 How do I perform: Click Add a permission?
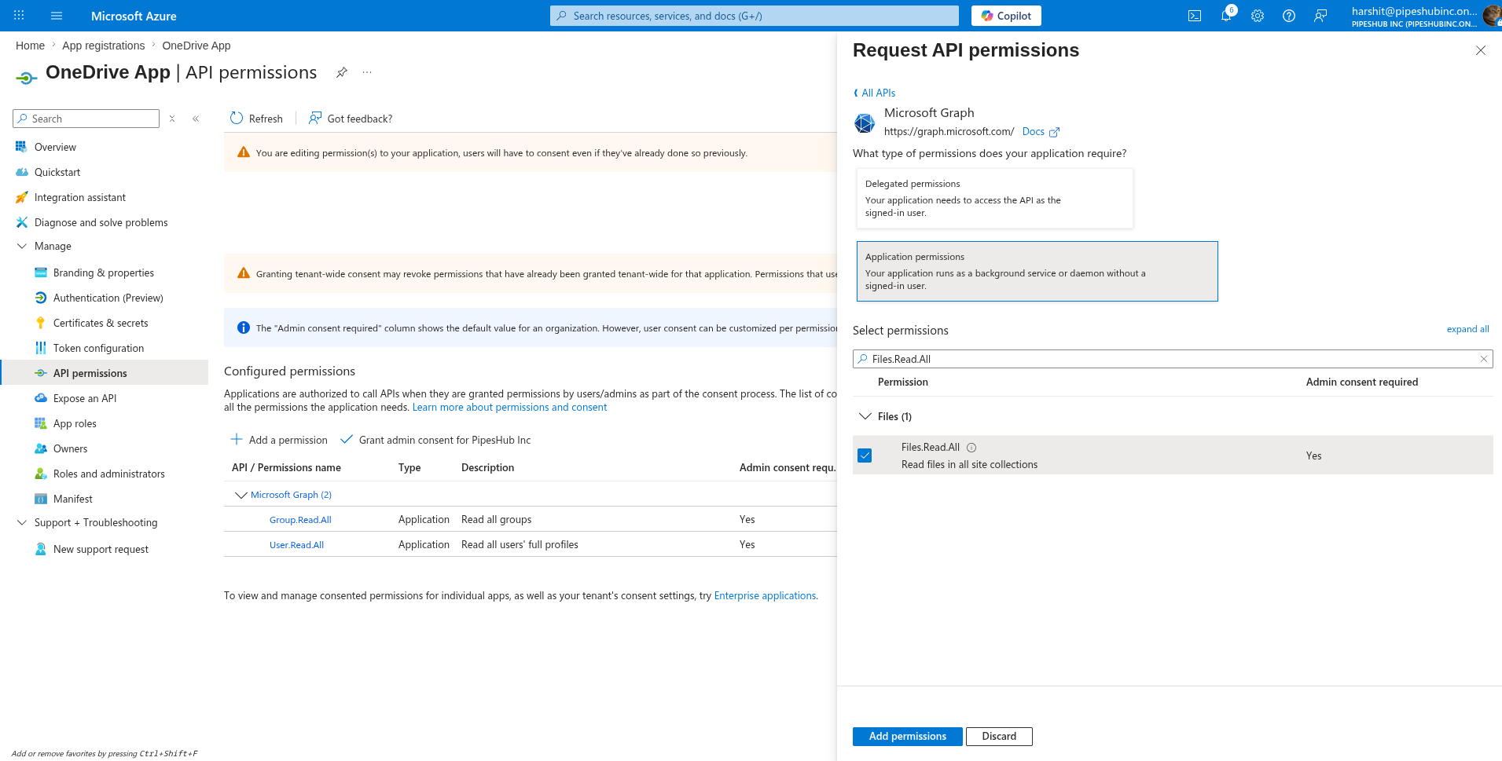click(x=279, y=440)
